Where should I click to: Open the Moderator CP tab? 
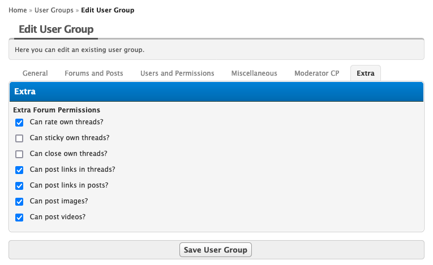[317, 73]
